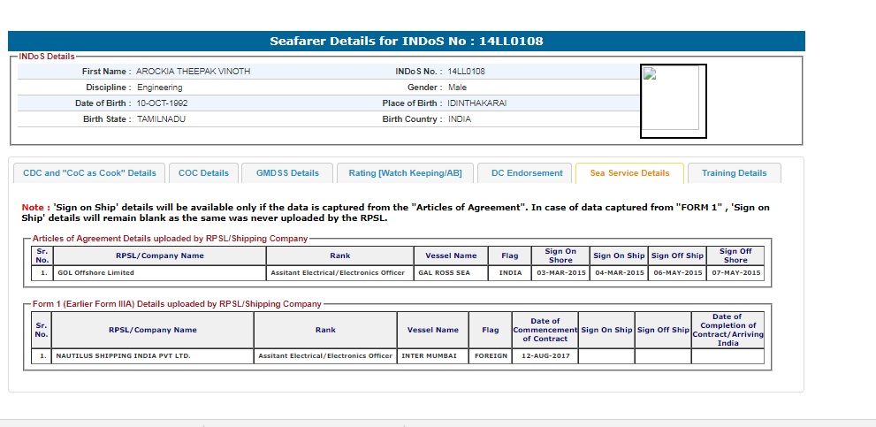Select the Sea Service Details tab
Viewport: 876px width, 427px height.
(x=629, y=173)
